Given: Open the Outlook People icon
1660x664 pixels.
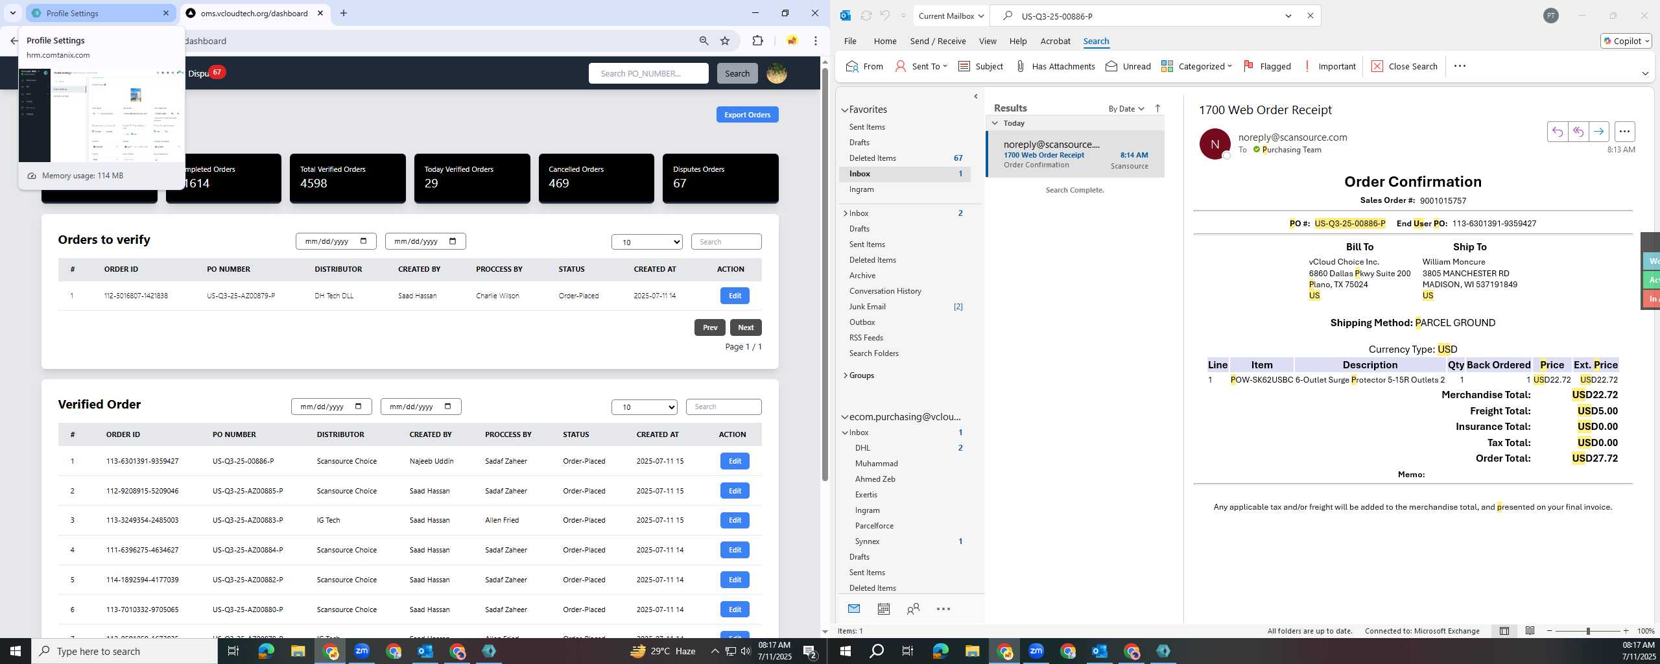Looking at the screenshot, I should tap(913, 609).
